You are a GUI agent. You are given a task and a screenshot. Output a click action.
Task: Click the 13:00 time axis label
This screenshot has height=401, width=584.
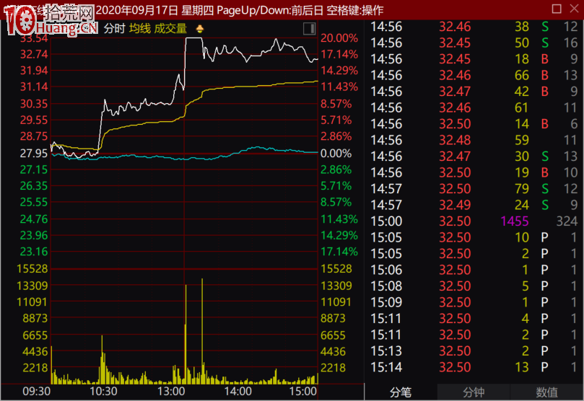tap(171, 392)
